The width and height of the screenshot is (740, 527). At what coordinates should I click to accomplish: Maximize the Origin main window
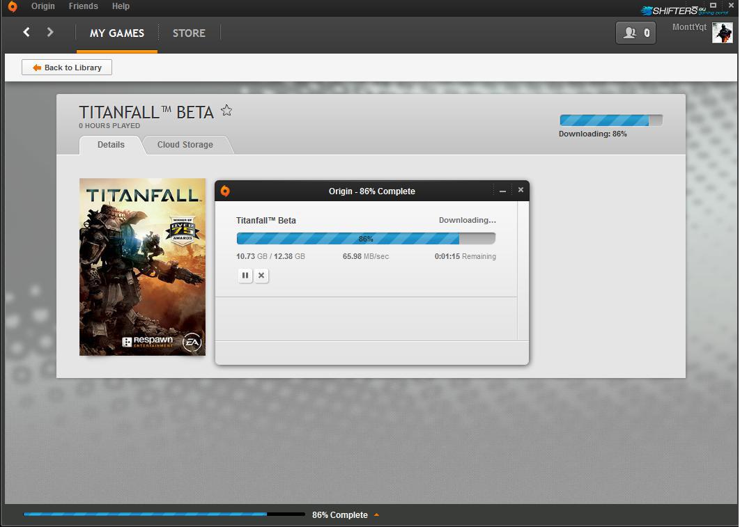click(x=713, y=5)
